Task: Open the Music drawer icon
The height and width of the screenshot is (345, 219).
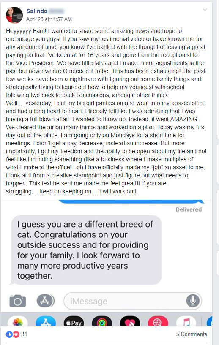Action: 186,321
